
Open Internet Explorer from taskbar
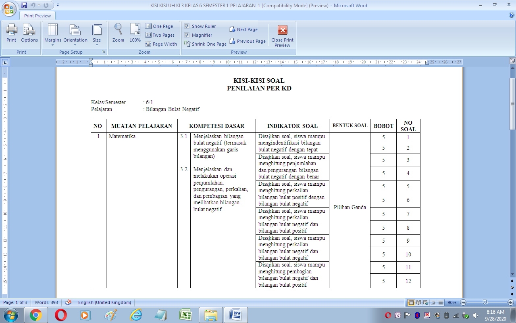click(x=135, y=315)
